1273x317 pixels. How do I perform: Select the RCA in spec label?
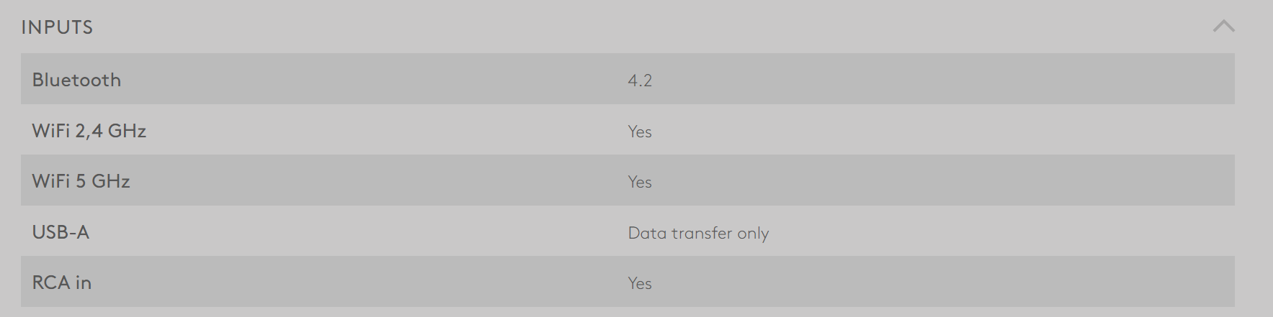(x=62, y=282)
